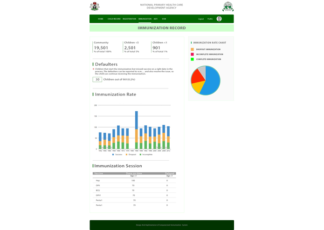
Task: Click the Immunization Rate section heading
Action: point(116,94)
